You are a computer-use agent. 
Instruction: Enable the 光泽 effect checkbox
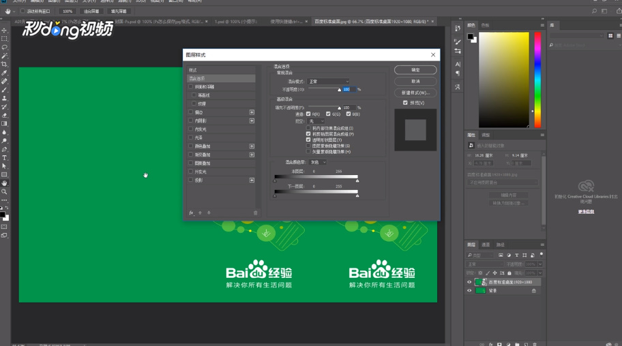[x=191, y=138]
